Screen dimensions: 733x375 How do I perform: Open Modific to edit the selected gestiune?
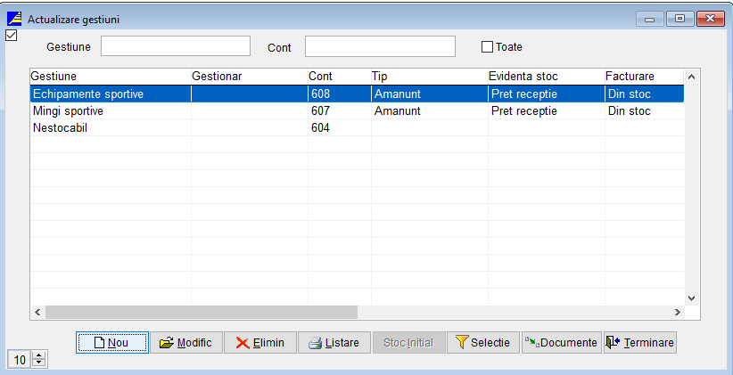[x=185, y=343]
